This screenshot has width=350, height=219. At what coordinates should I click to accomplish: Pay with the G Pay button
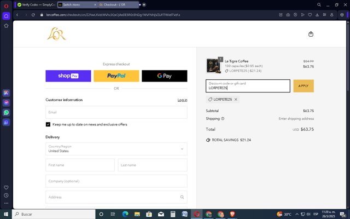click(x=165, y=76)
